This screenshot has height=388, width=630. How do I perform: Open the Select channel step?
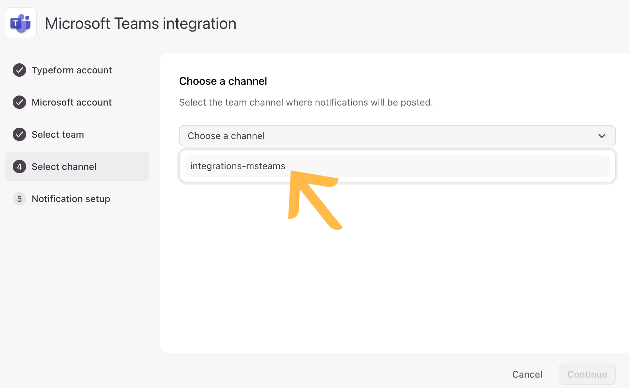click(x=77, y=167)
